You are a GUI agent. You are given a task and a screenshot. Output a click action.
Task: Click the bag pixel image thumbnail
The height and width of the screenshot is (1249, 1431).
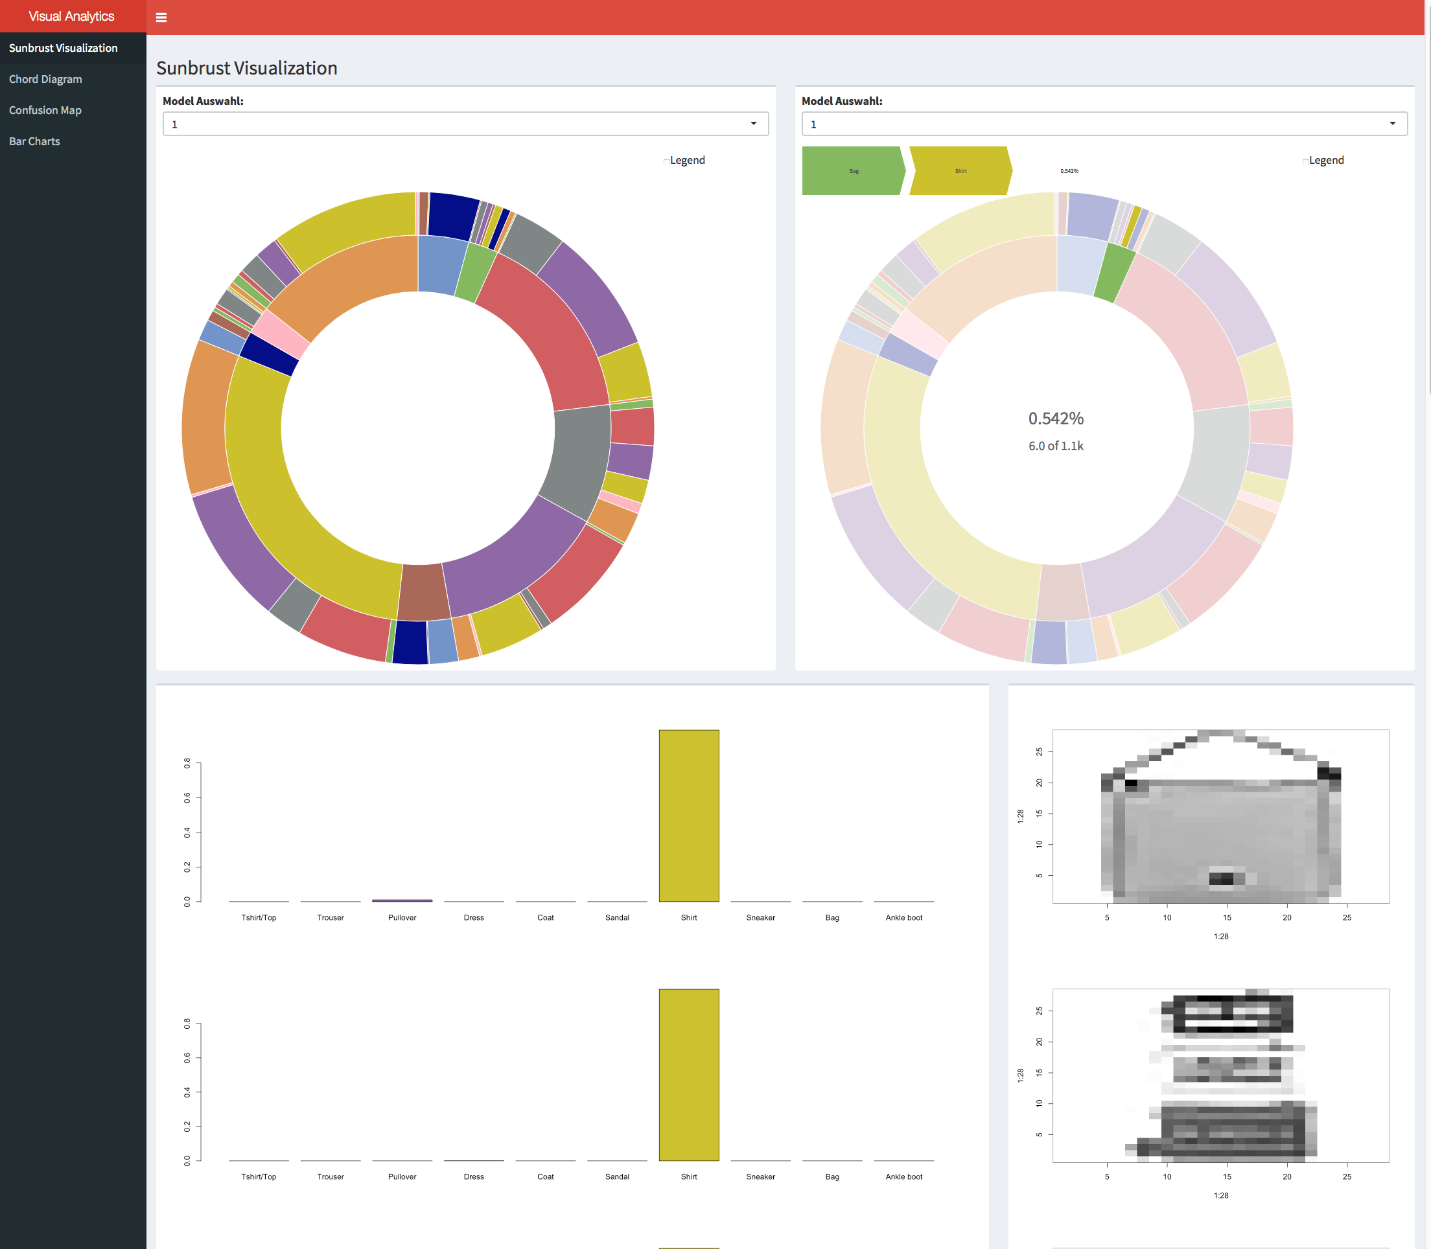(x=1220, y=817)
